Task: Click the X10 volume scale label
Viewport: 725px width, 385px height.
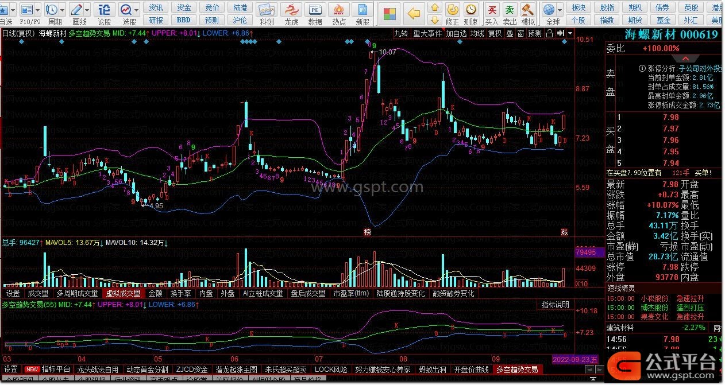Action: pyautogui.click(x=581, y=284)
